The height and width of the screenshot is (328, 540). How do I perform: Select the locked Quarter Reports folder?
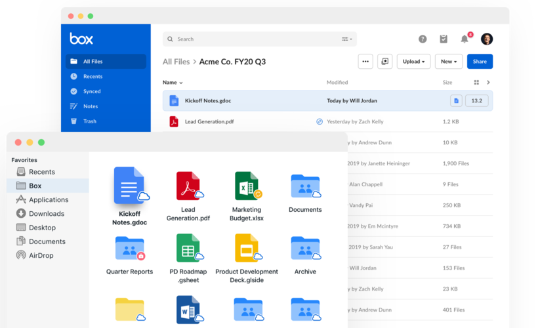tap(130, 248)
